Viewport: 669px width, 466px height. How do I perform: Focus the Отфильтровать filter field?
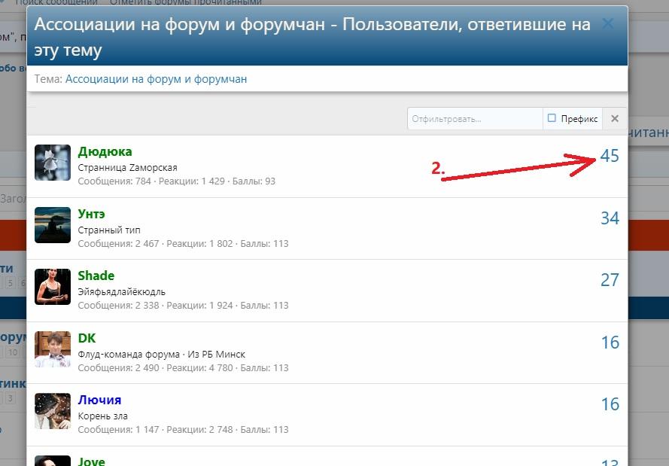point(475,119)
